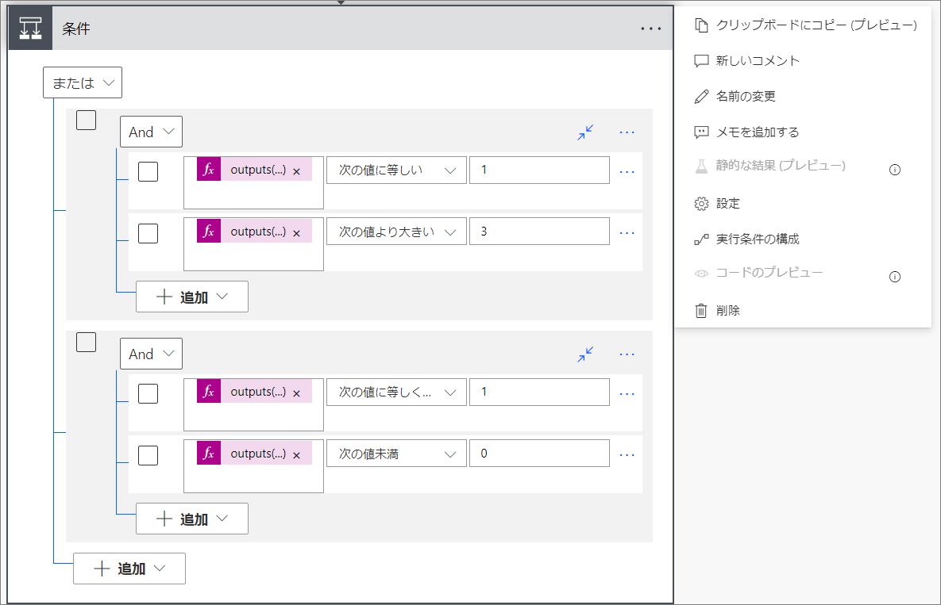Check the 次の値に等しく... condition row
This screenshot has height=605, width=941.
click(148, 393)
